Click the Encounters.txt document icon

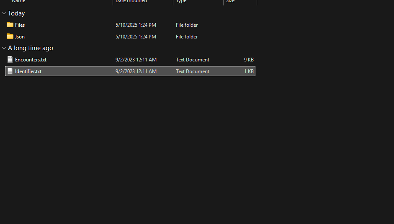[10, 60]
